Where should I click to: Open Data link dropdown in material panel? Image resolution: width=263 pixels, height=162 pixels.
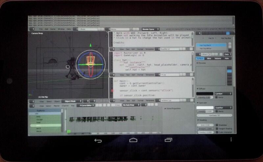tap(228, 54)
